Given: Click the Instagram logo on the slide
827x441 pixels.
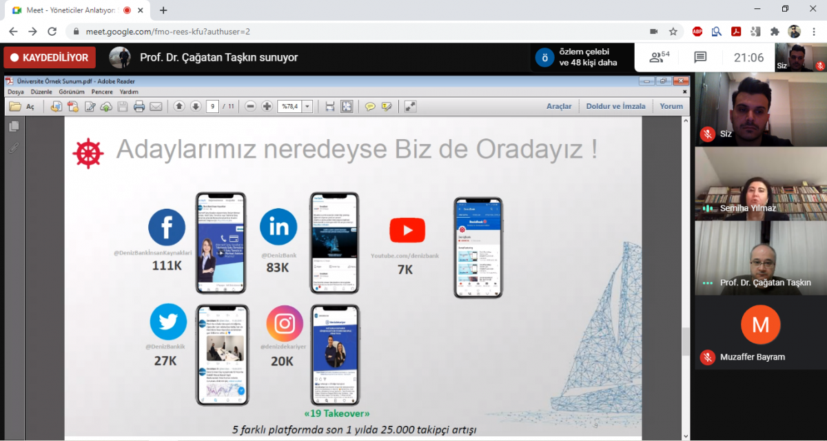Looking at the screenshot, I should click(x=285, y=323).
